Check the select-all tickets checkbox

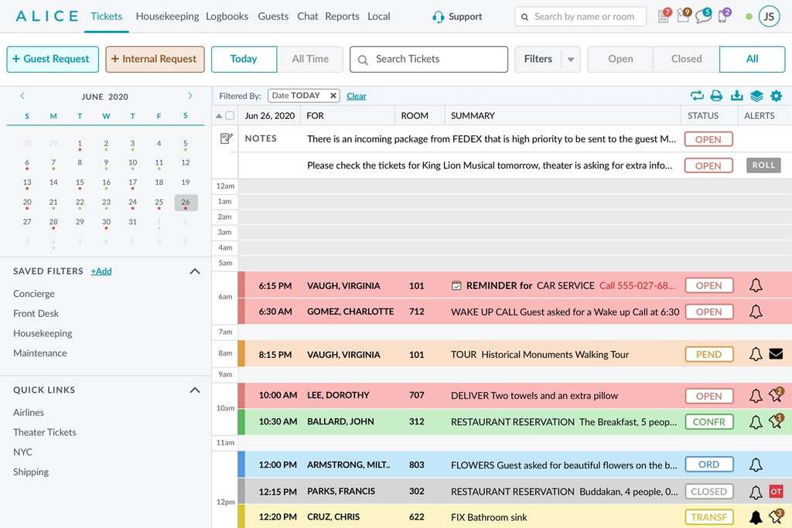230,116
